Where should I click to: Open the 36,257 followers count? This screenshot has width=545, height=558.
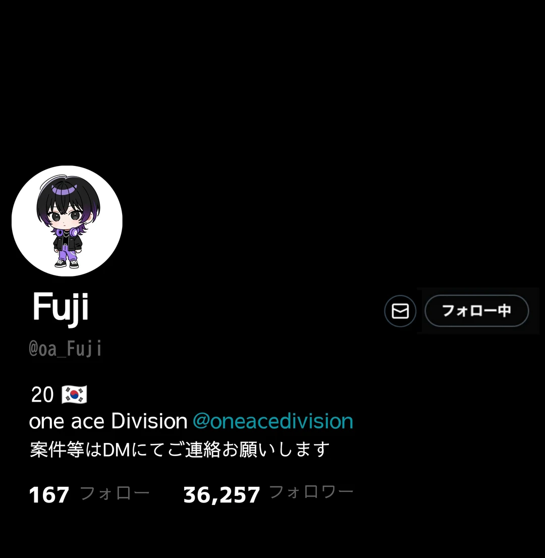222,495
